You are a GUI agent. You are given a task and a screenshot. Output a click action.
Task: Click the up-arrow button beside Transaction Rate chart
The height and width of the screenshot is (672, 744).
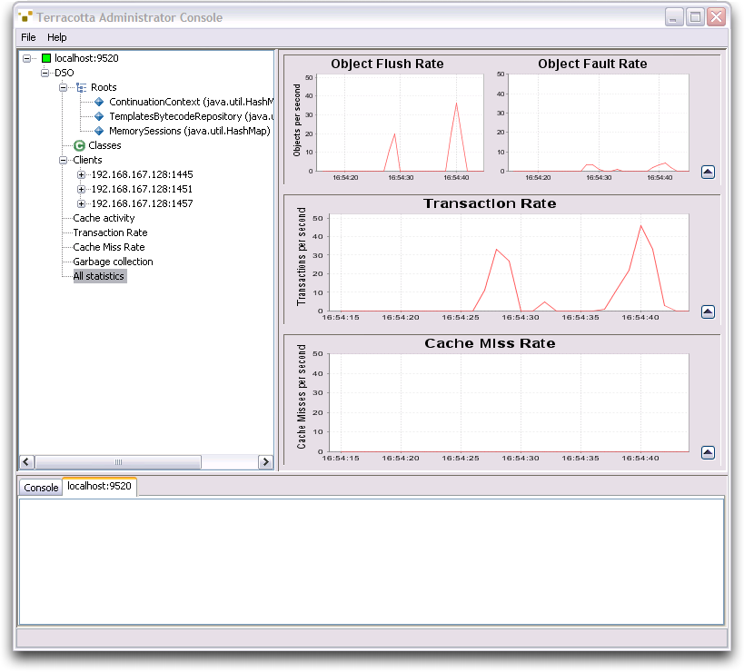(708, 312)
